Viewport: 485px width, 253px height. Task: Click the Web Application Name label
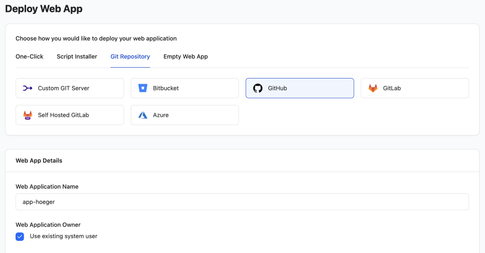pyautogui.click(x=47, y=187)
